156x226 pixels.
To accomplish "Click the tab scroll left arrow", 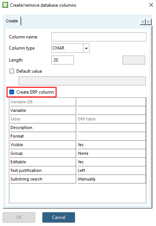I will pos(143,22).
